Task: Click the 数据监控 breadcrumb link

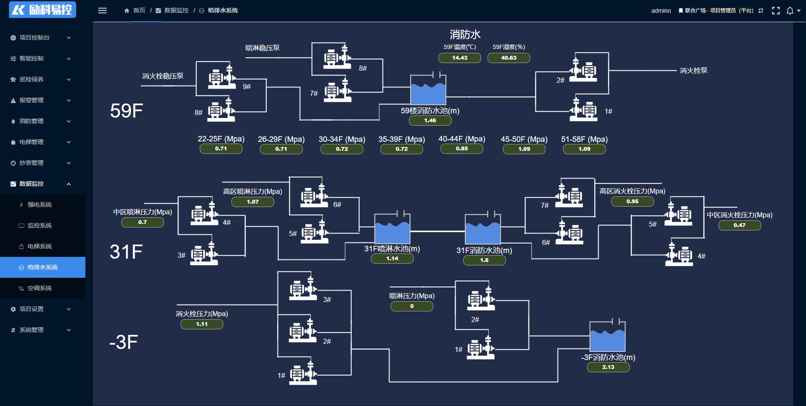Action: (176, 11)
